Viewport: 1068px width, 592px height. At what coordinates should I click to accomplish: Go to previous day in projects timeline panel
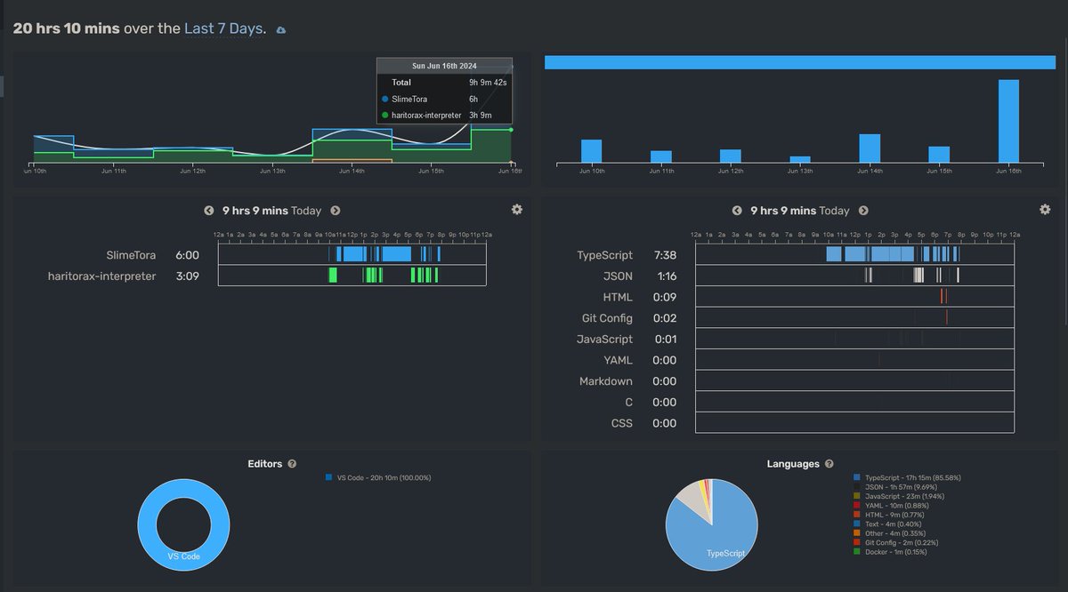coord(209,211)
